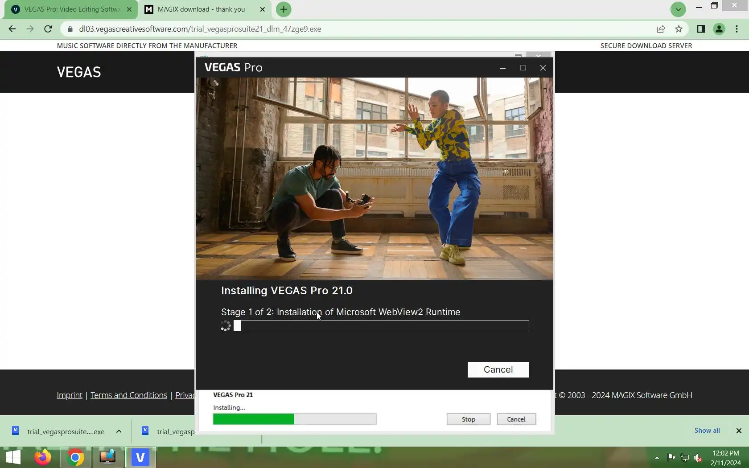
Task: Click the VEGAS Pro installer banner image
Action: pyautogui.click(x=374, y=179)
